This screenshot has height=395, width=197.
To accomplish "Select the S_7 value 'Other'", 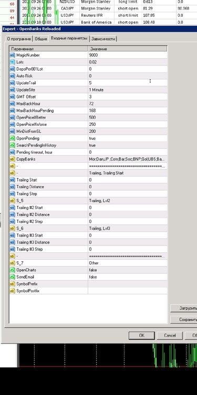I will pyautogui.click(x=128, y=263).
